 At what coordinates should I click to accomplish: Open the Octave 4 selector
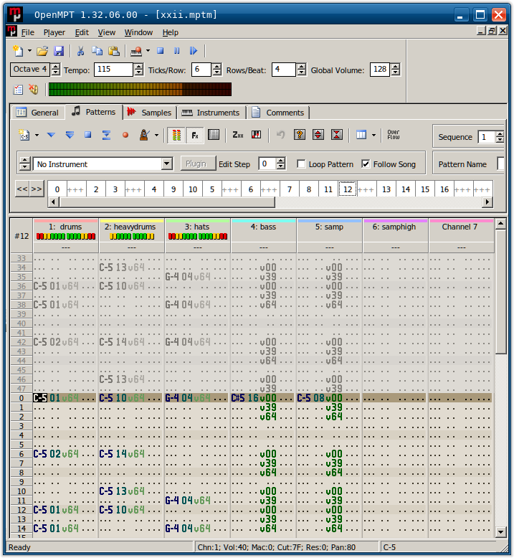(30, 70)
